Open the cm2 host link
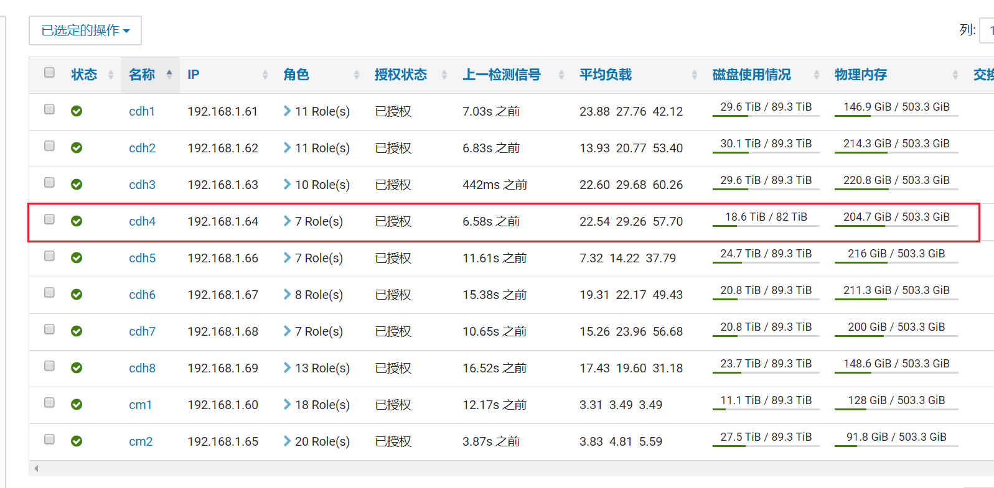The image size is (994, 488). (x=141, y=441)
